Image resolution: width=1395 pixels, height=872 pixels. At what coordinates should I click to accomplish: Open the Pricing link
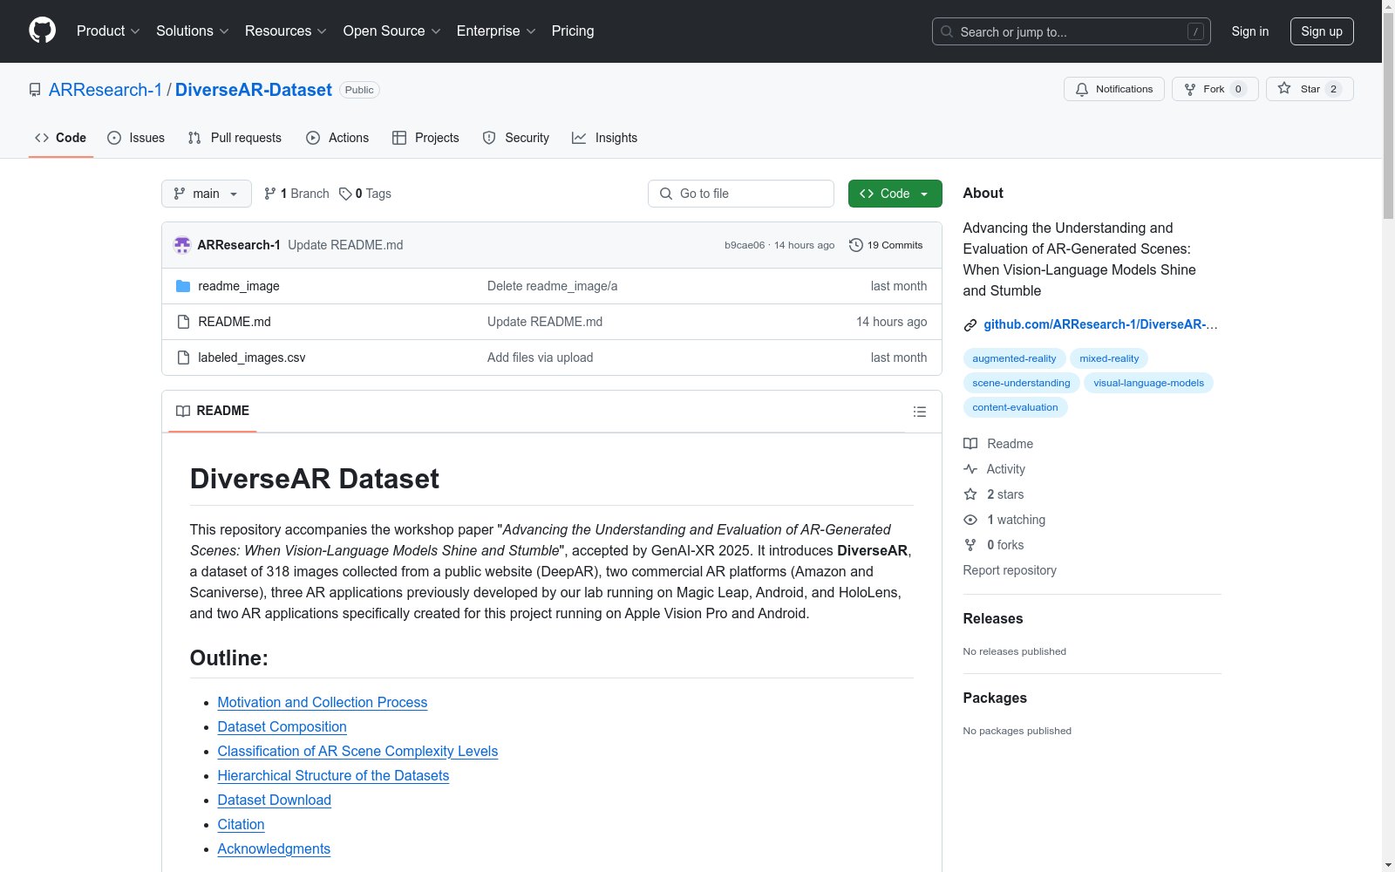tap(573, 31)
